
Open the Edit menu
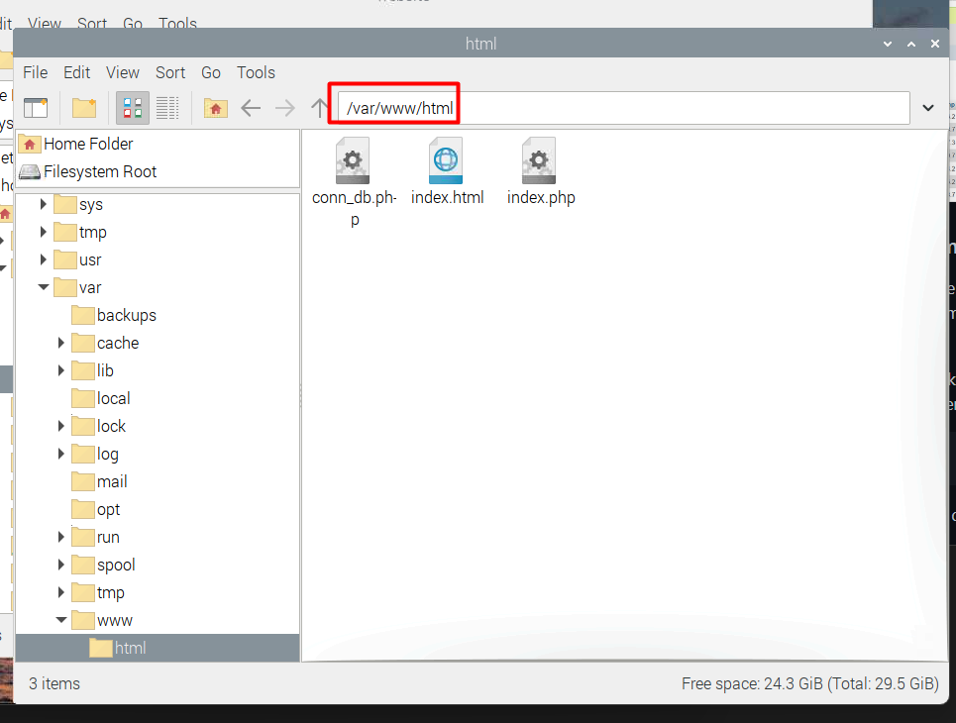(x=77, y=72)
